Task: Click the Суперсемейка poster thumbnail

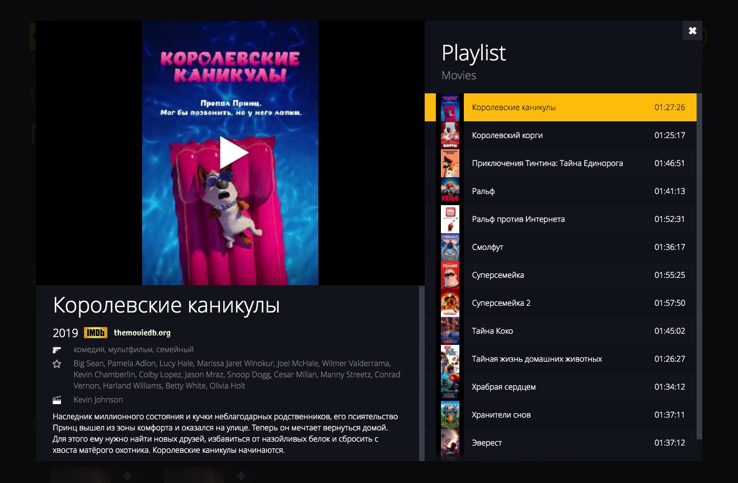Action: coord(450,275)
